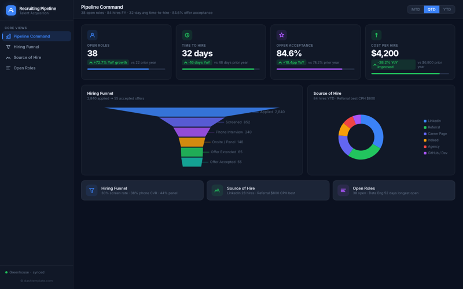Switch the period to YTD
The height and width of the screenshot is (289, 463).
447,9
